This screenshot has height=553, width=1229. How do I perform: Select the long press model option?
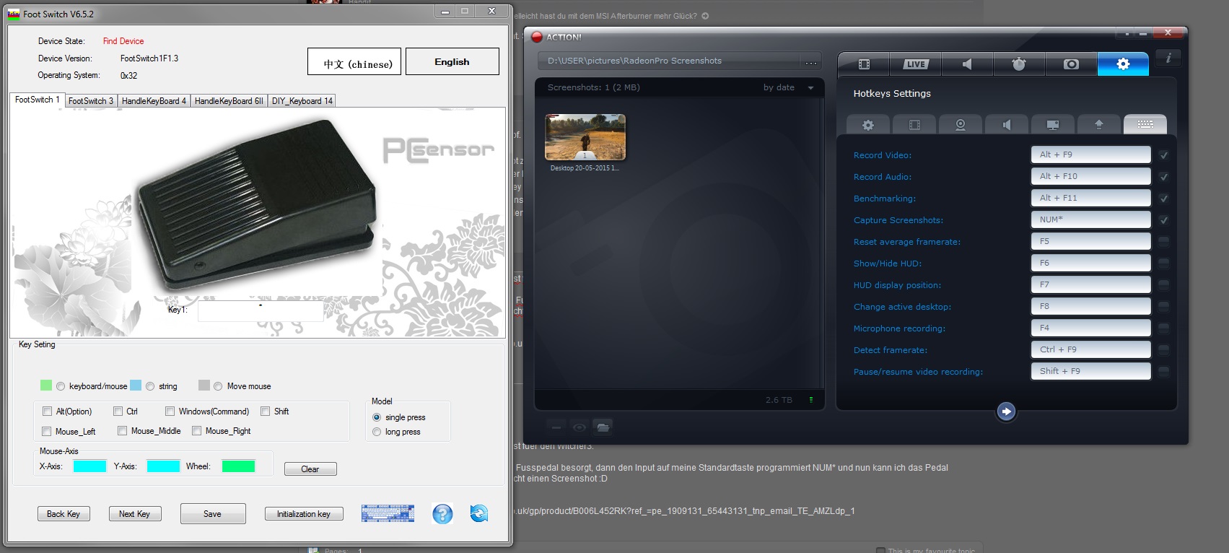click(377, 432)
